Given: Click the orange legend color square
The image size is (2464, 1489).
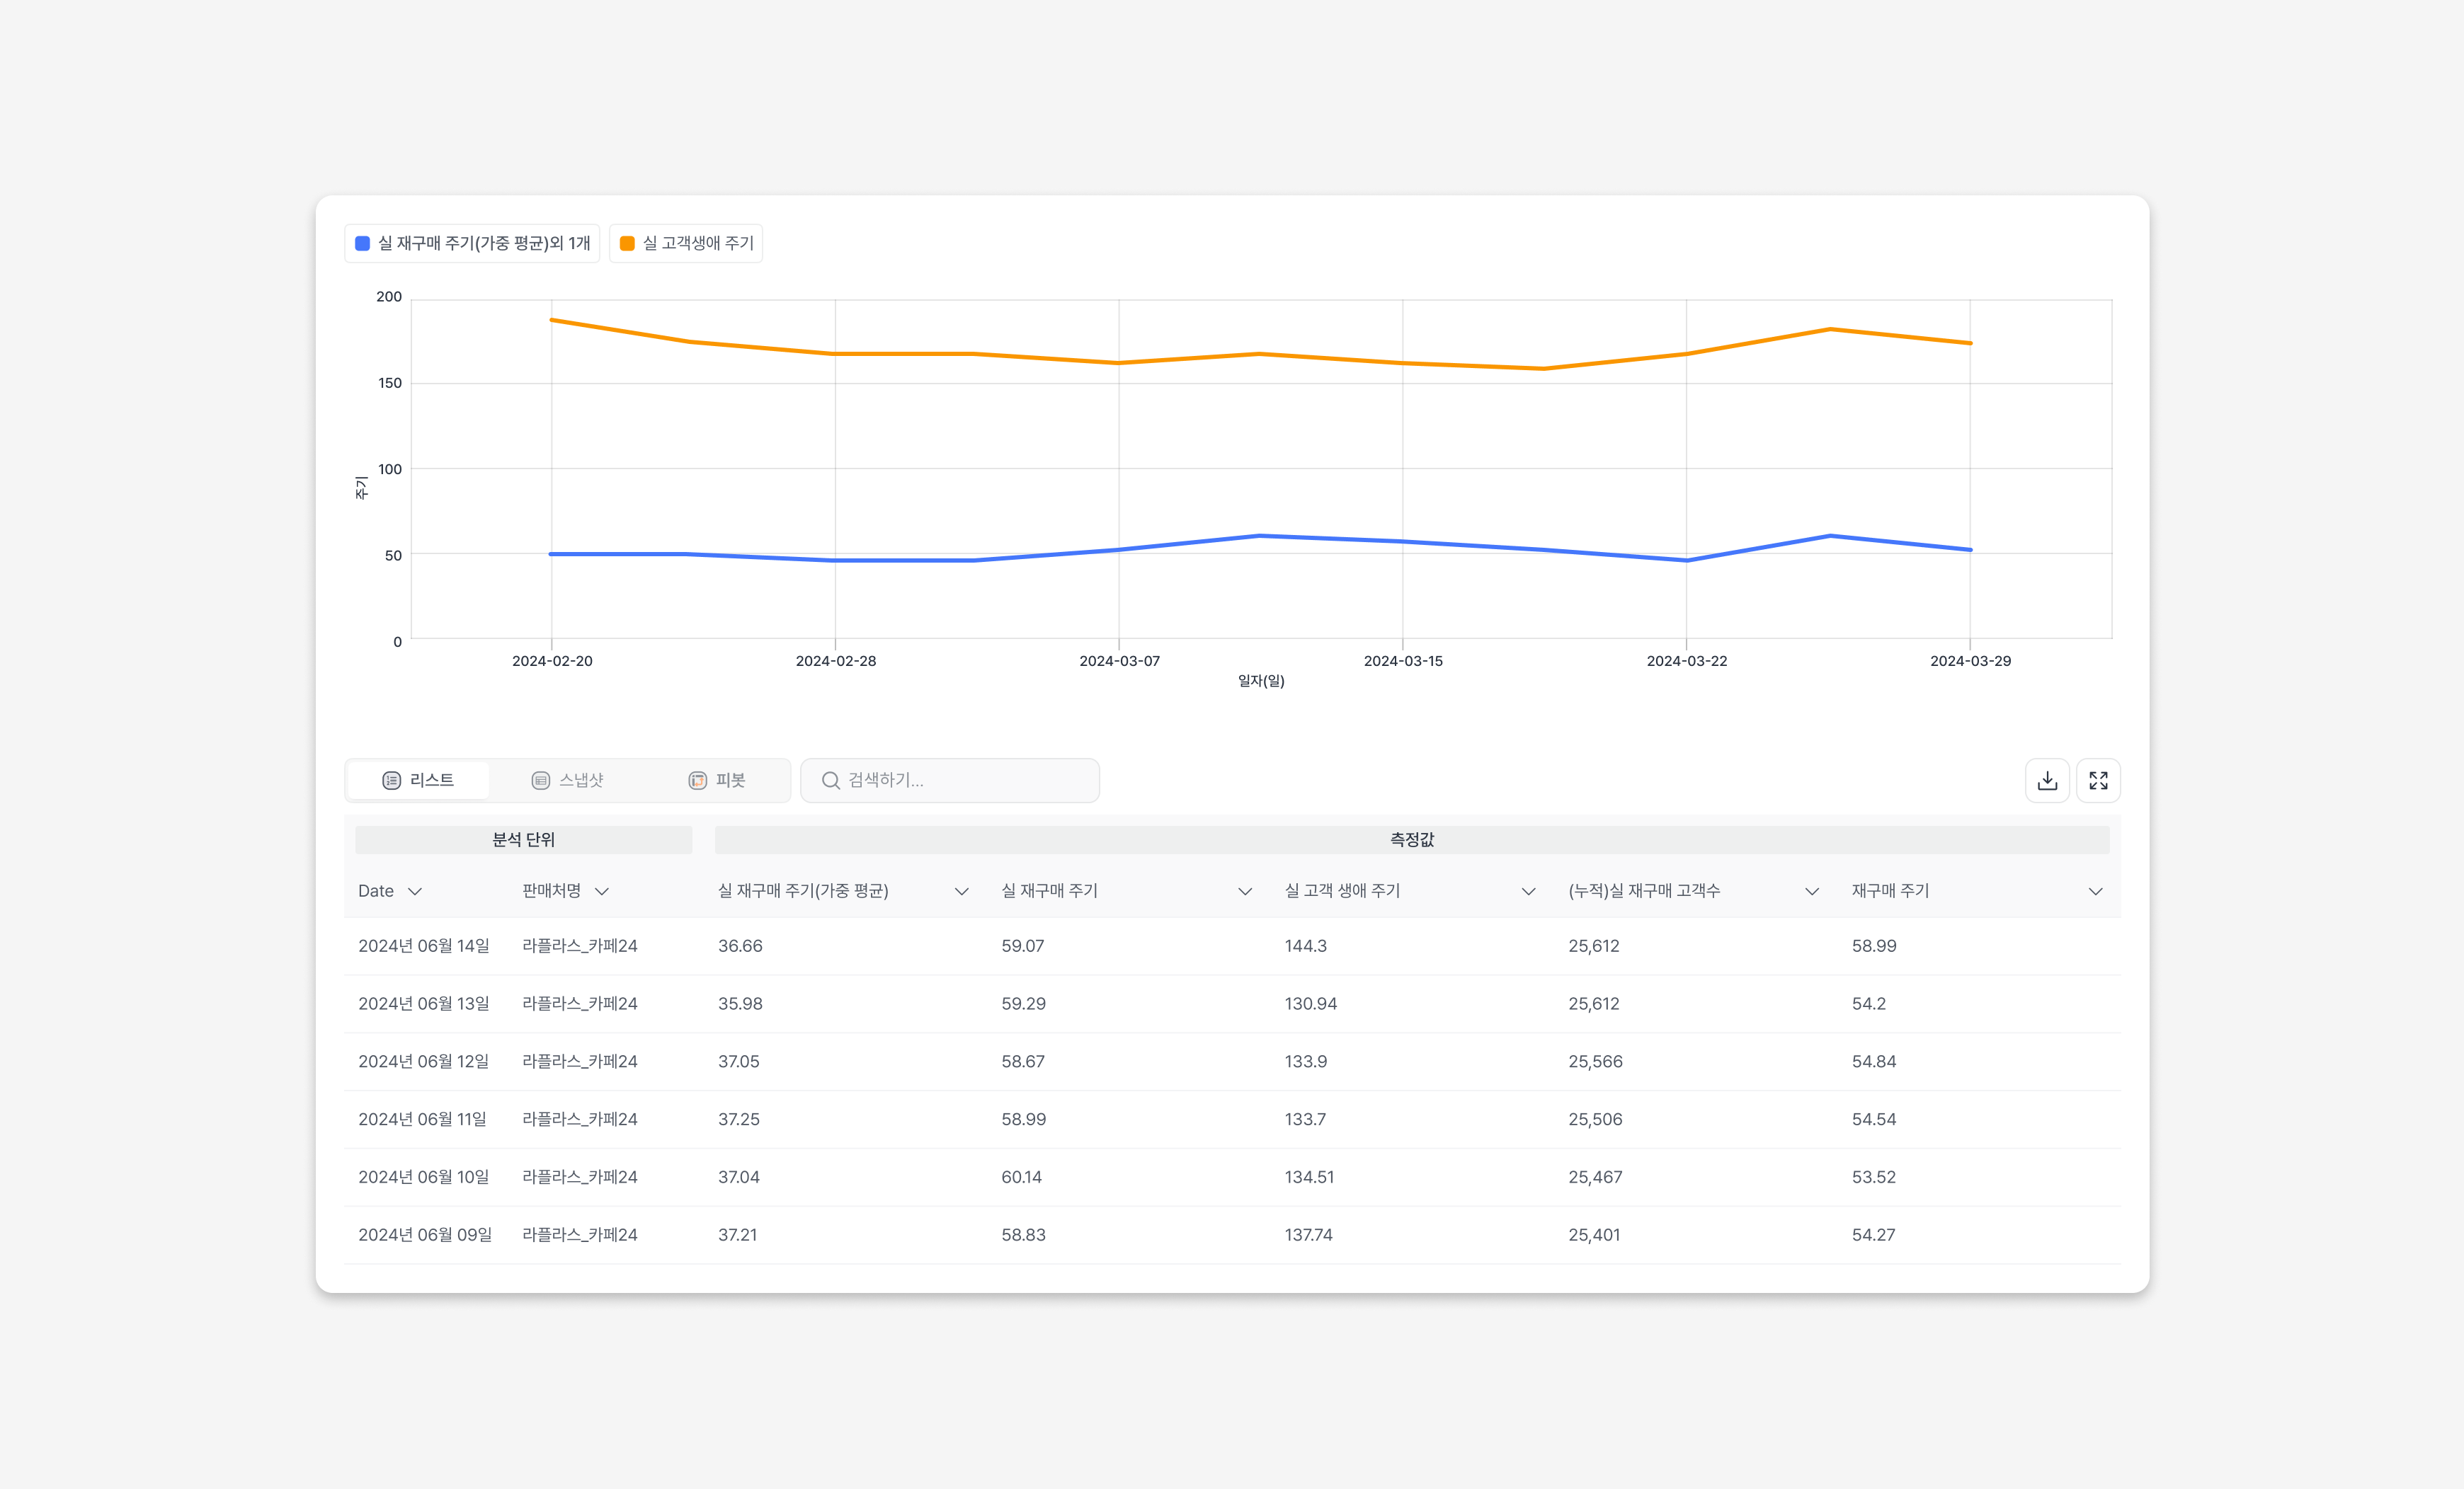Looking at the screenshot, I should click(627, 243).
